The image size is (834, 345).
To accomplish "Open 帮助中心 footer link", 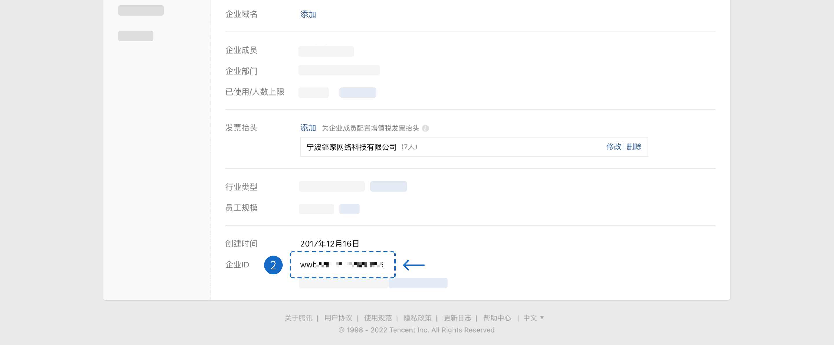I will pos(497,318).
